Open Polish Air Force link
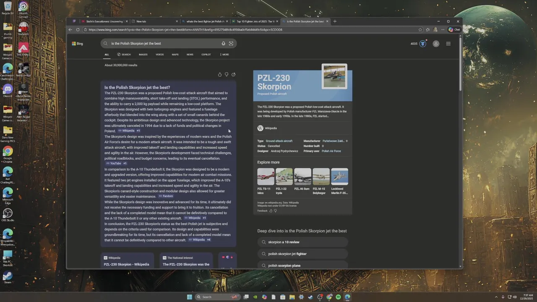Image resolution: width=537 pixels, height=302 pixels. click(x=331, y=151)
